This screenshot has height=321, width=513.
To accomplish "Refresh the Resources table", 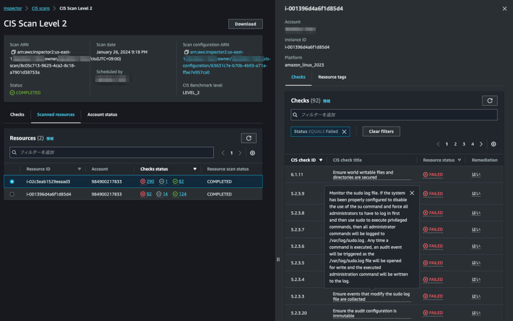I will click(248, 138).
